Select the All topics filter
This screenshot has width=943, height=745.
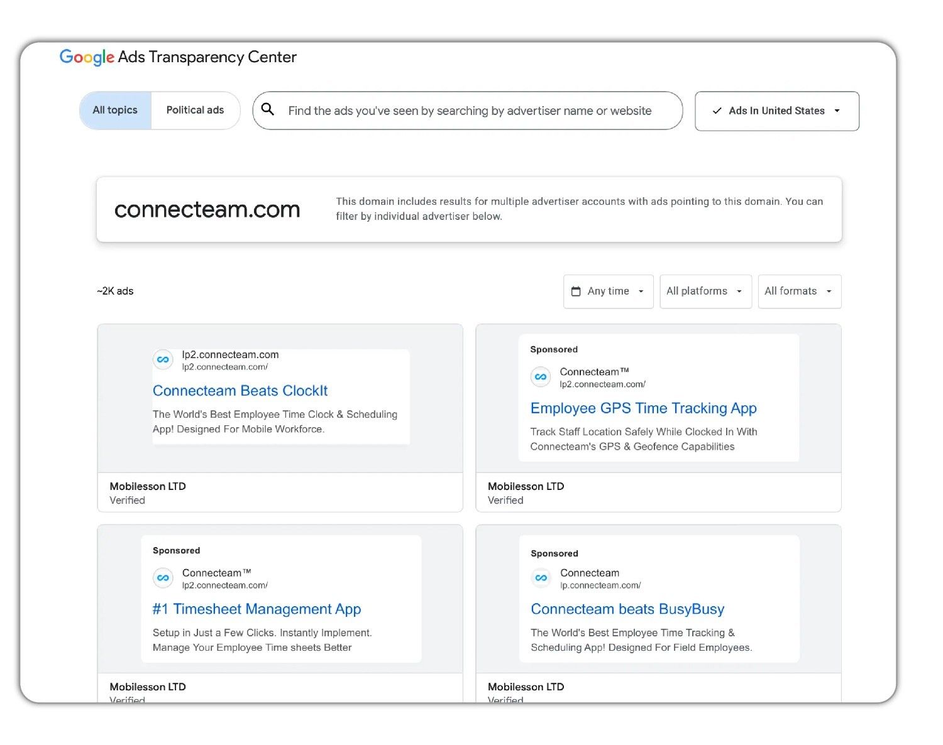115,111
